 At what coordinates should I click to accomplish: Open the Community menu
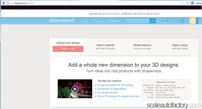113,21
